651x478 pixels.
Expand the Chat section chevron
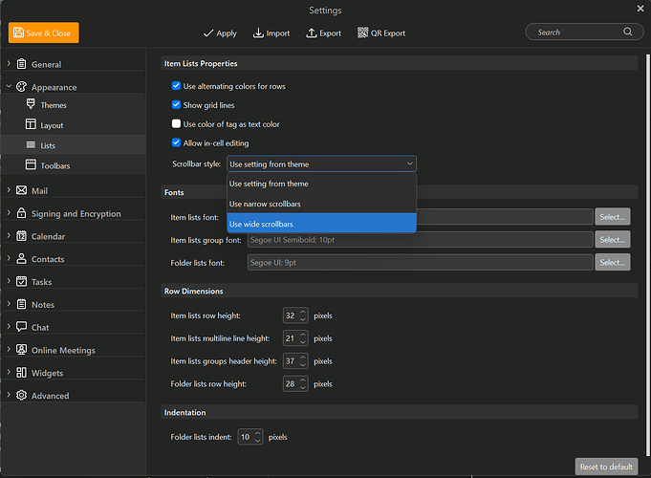pyautogui.click(x=9, y=326)
